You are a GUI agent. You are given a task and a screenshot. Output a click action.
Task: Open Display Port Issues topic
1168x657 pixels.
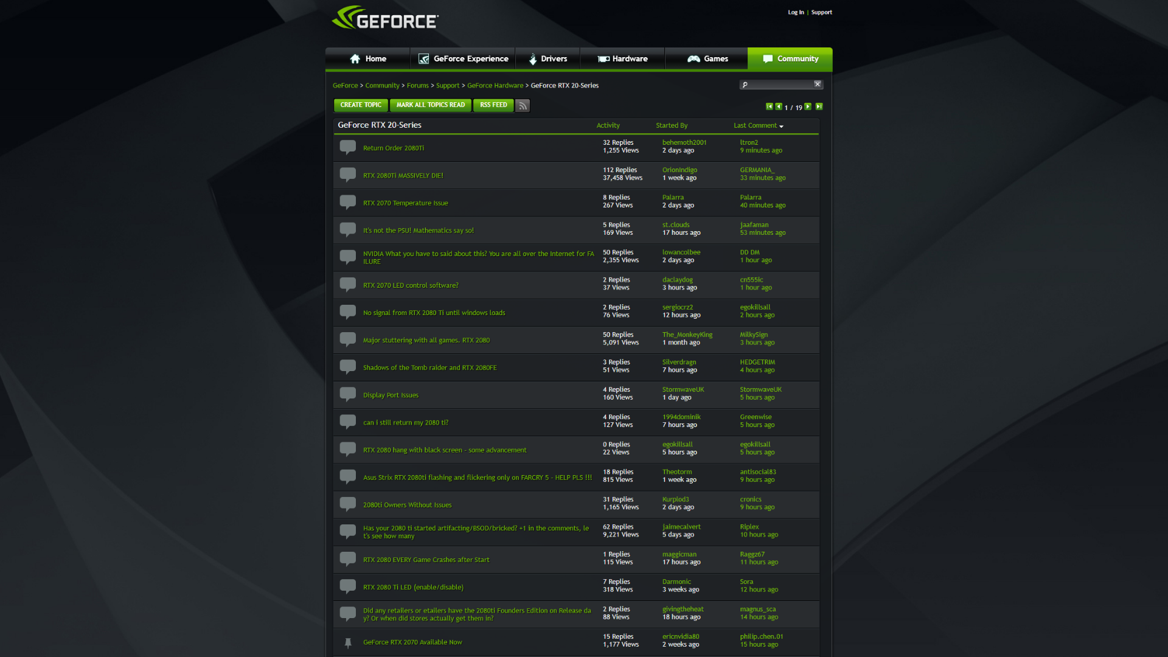[391, 395]
